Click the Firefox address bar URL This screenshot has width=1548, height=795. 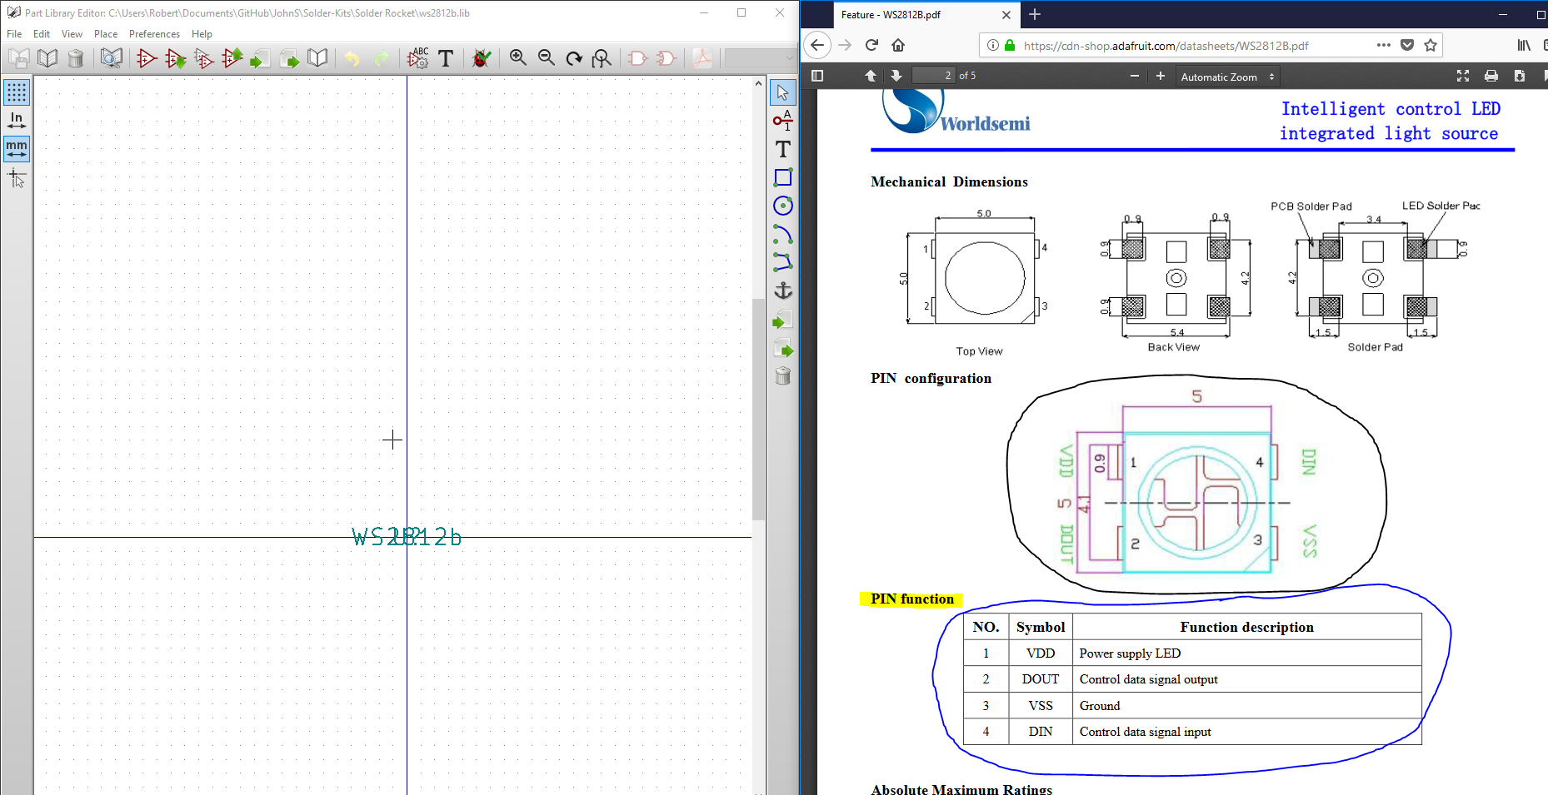(1166, 46)
